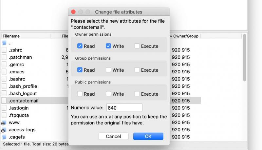Select the .lastlogin file row
262x150 pixels.
point(19,108)
